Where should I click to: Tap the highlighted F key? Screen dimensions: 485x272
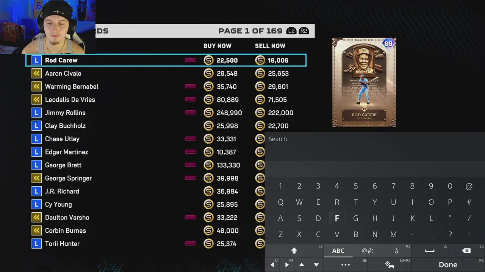[337, 218]
